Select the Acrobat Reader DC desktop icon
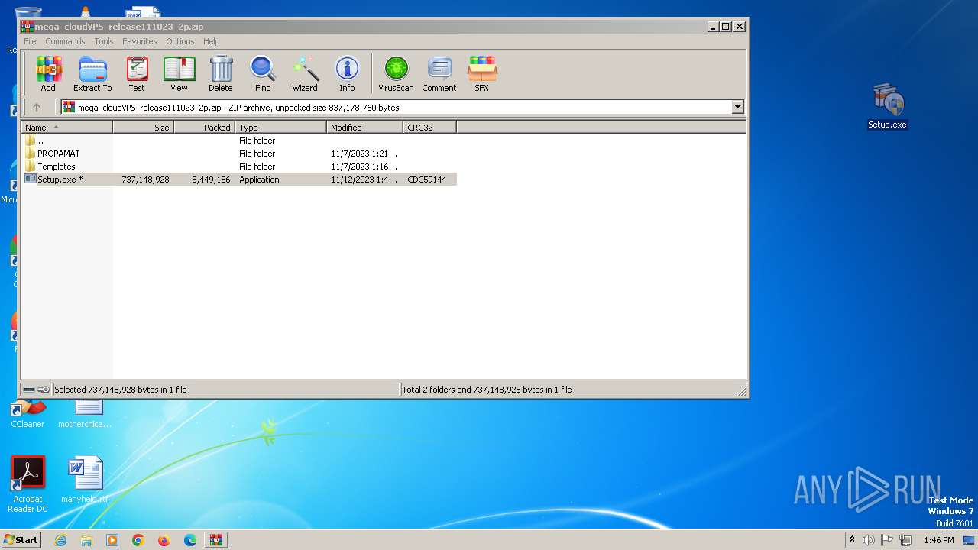 [28, 485]
